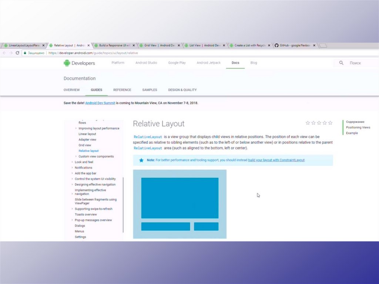The image size is (379, 284).
Task: Close the LinearLayout.LayoutParams tab
Action: (44, 45)
